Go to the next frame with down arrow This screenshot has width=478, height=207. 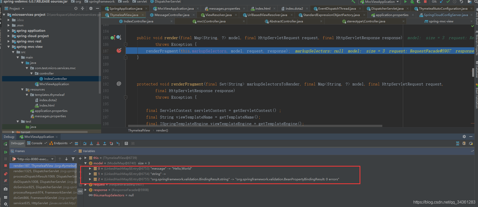click(66, 159)
